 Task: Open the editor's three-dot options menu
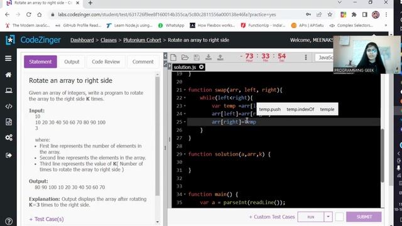coord(306,57)
